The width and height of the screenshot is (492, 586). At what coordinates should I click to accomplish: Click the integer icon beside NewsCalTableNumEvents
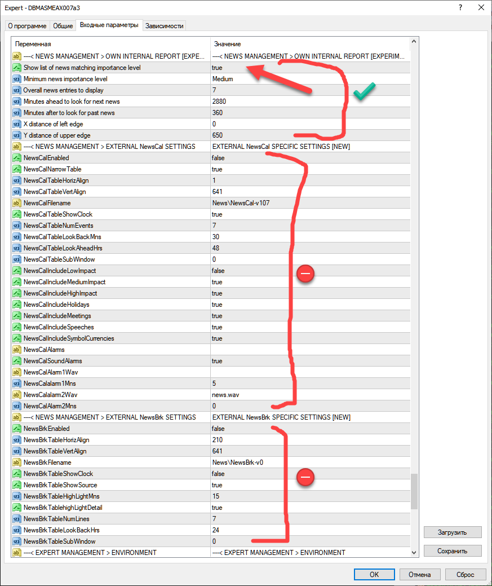click(x=16, y=226)
